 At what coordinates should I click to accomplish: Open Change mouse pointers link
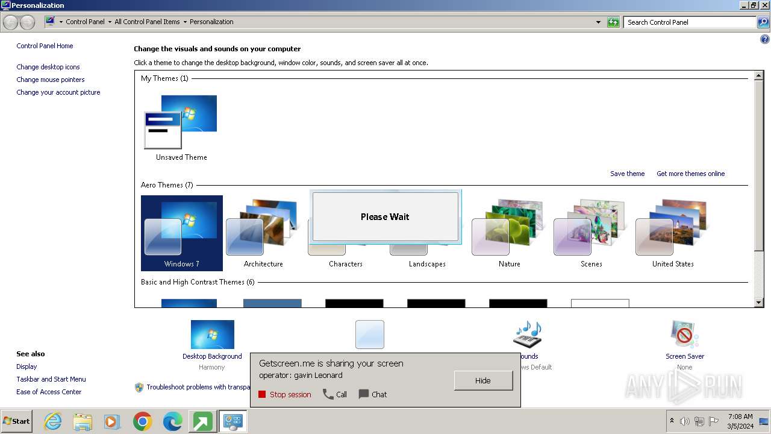click(x=51, y=80)
